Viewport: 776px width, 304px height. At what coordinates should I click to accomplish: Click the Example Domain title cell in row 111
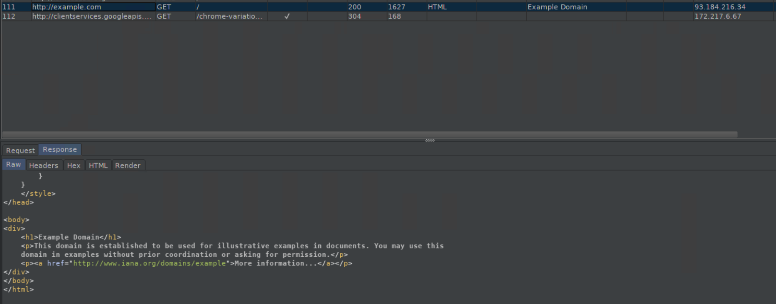557,7
